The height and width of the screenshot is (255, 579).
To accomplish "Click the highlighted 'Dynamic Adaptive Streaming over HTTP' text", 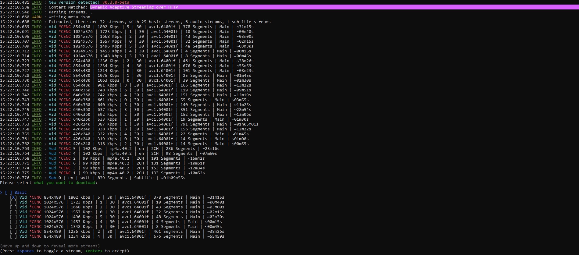I will point(134,7).
